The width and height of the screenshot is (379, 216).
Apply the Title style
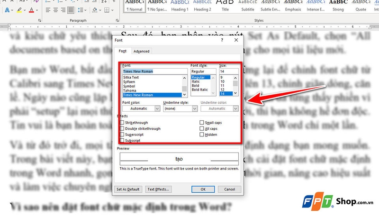[225, 6]
